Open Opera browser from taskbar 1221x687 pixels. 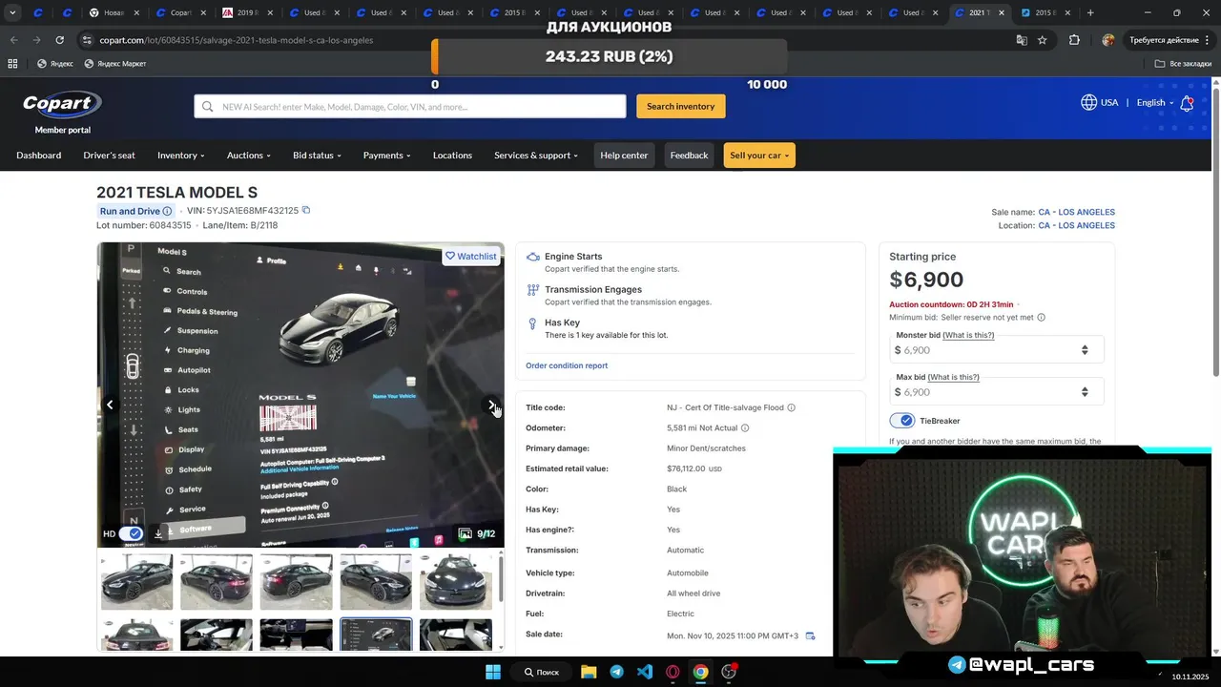click(x=673, y=672)
